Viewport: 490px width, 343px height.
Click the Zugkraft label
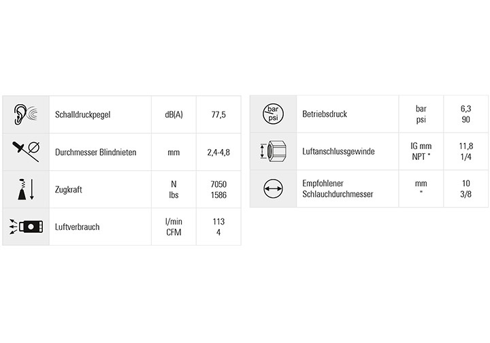[x=69, y=189]
